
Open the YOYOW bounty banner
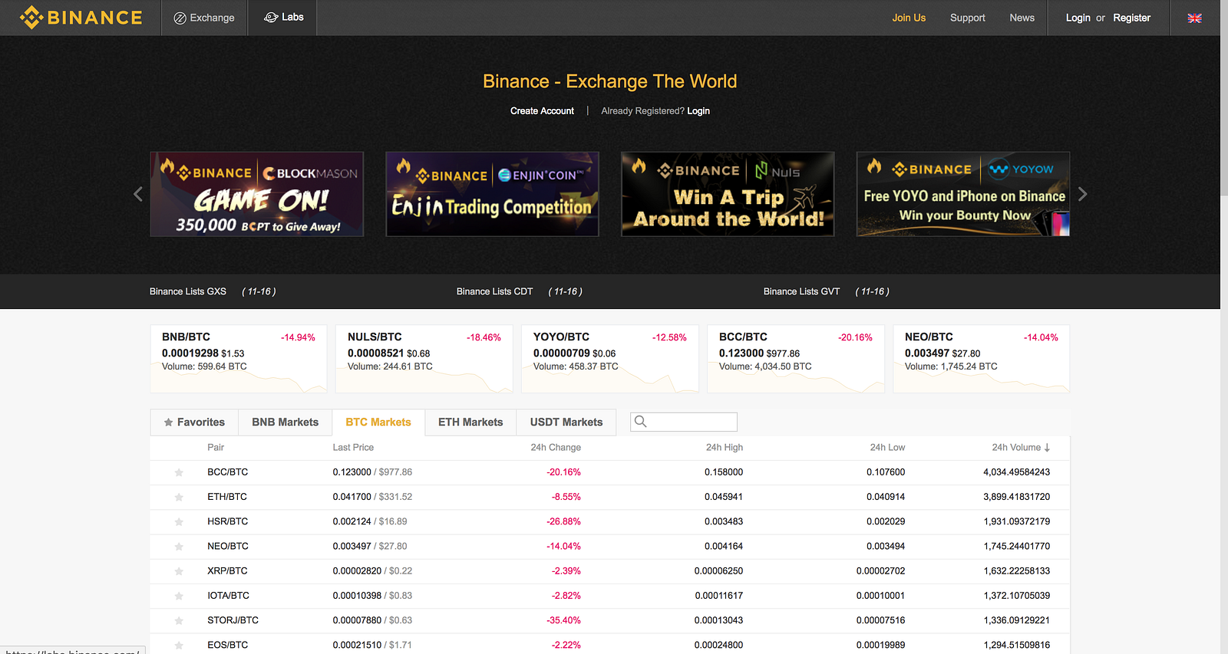click(963, 194)
